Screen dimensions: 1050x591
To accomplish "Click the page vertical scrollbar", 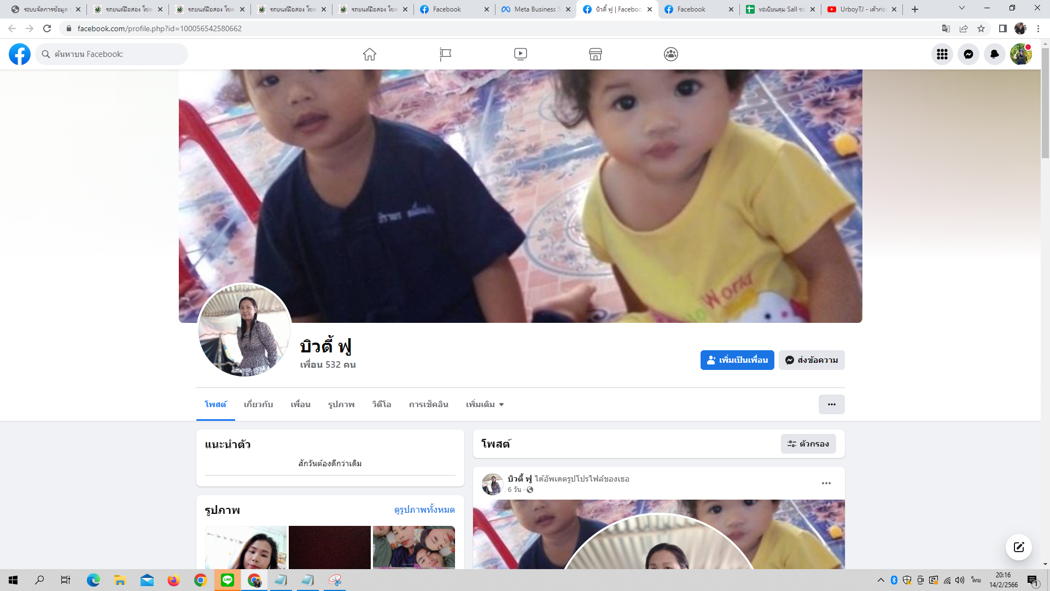I will click(1045, 104).
